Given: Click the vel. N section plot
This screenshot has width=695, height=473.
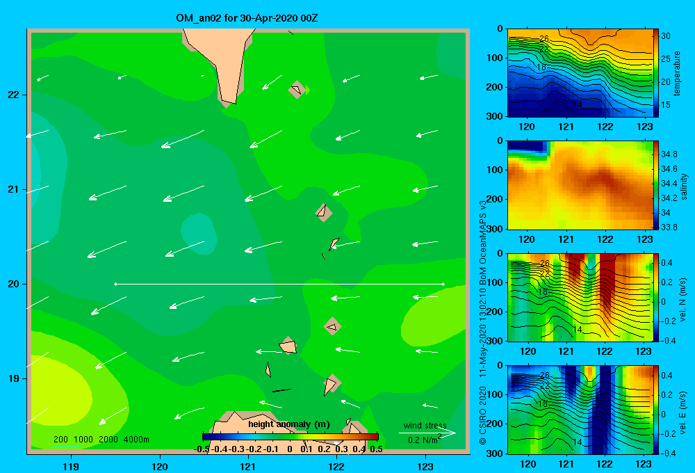Looking at the screenshot, I should click(580, 297).
